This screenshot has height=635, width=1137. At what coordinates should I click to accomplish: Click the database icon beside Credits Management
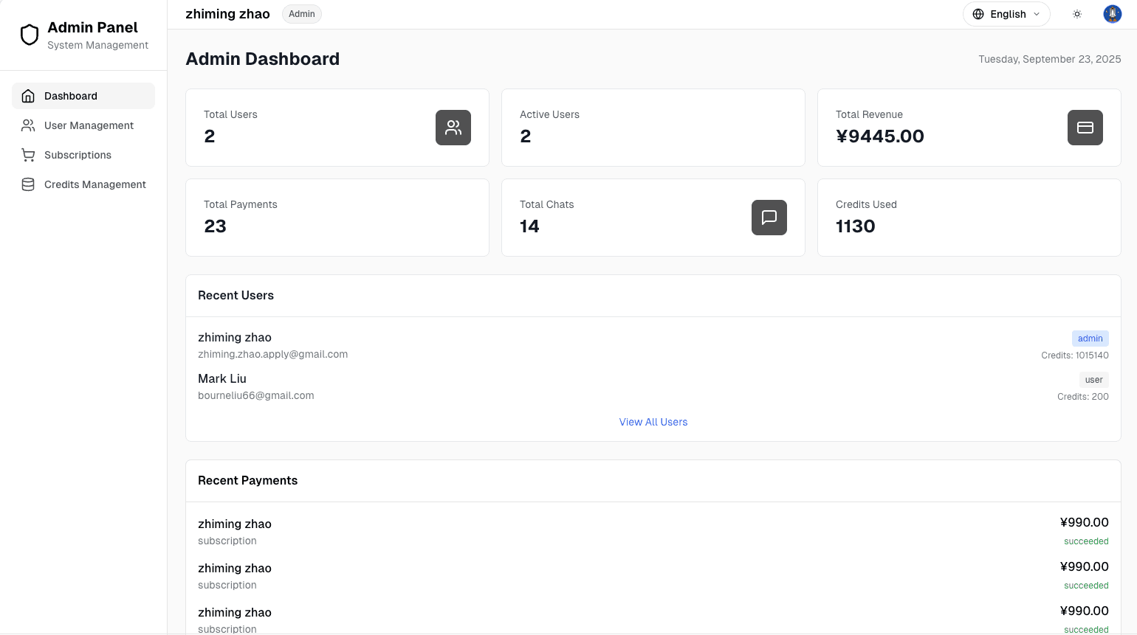click(28, 184)
